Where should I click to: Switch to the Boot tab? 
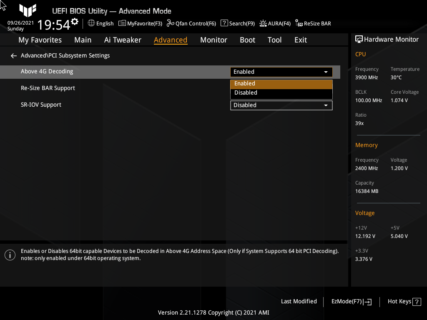pyautogui.click(x=247, y=40)
